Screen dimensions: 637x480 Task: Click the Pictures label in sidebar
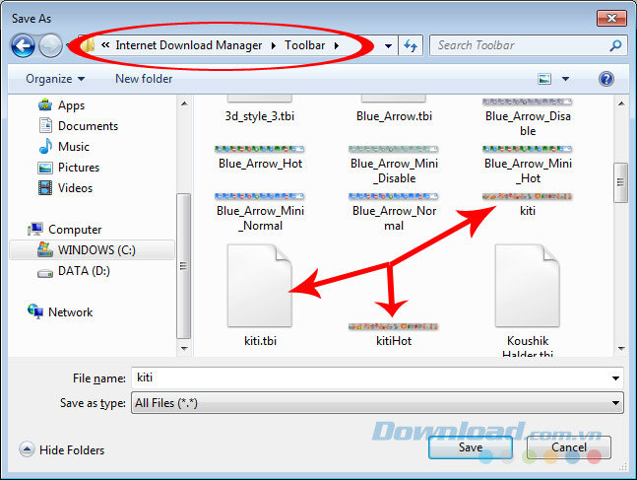[79, 168]
